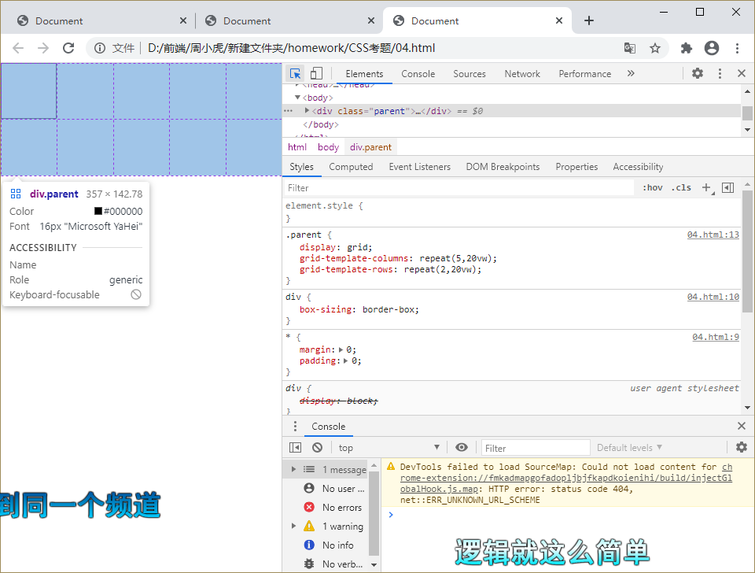
Task: Close the first Document tab
Action: [183, 20]
